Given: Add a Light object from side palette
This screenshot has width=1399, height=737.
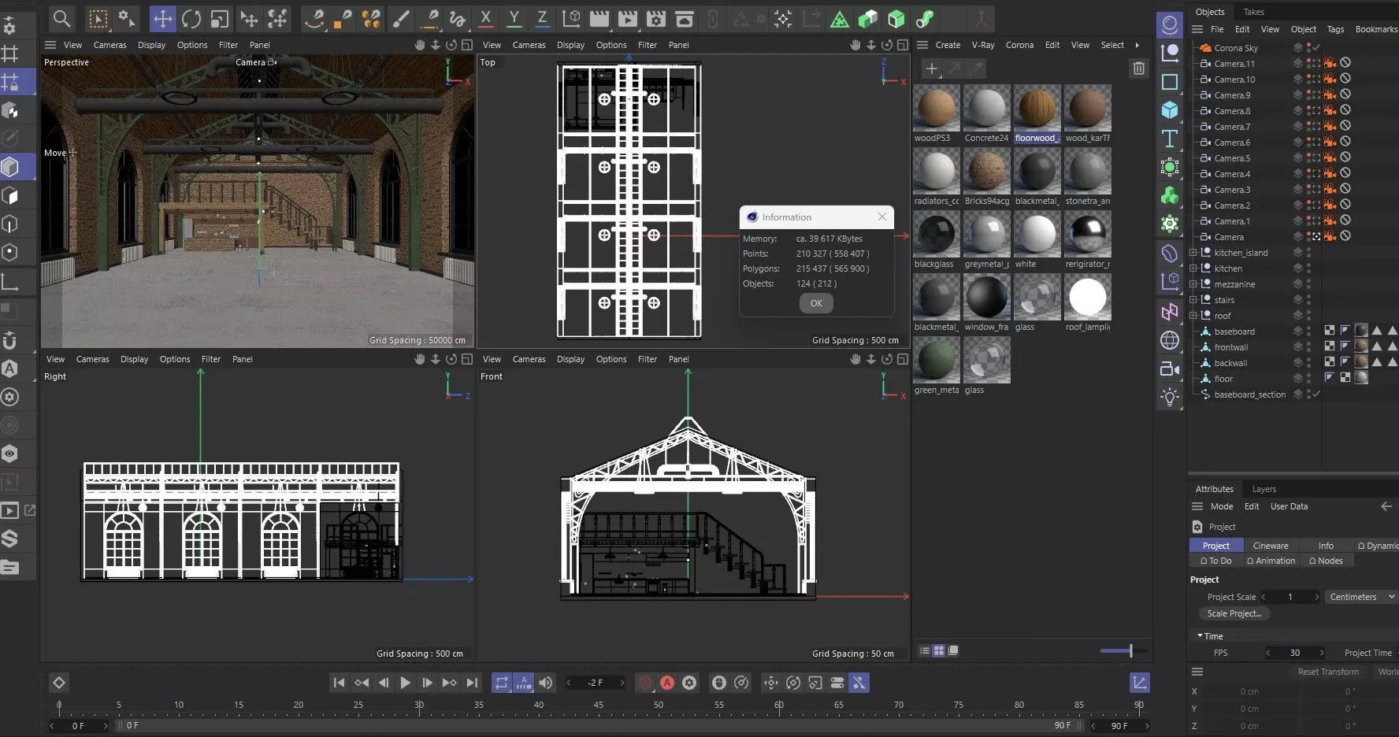Looking at the screenshot, I should point(1170,397).
